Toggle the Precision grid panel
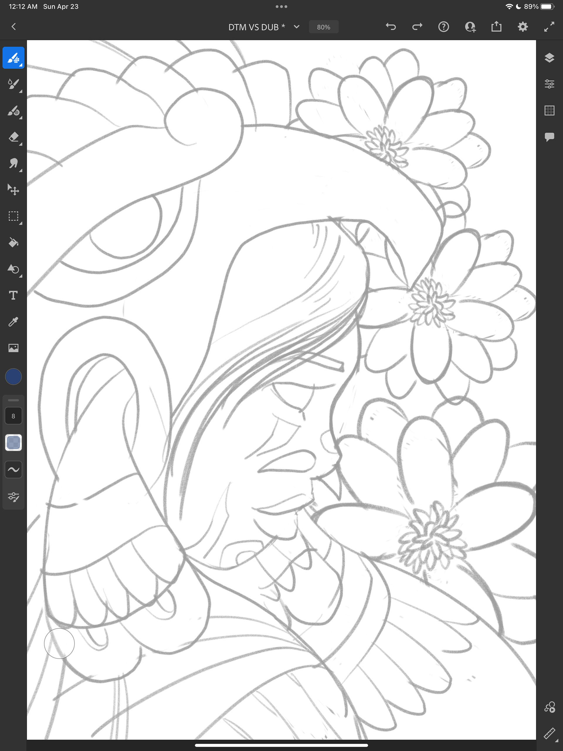Viewport: 563px width, 751px height. (550, 110)
